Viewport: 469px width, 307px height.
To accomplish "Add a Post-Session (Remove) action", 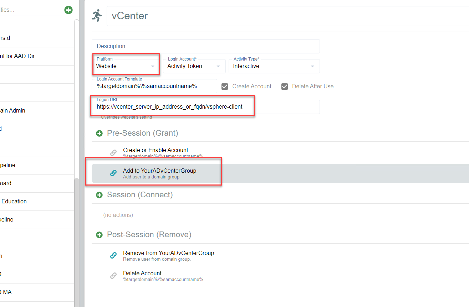I will click(x=99, y=235).
